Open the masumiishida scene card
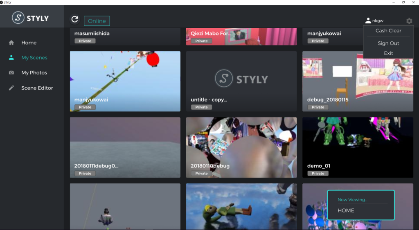This screenshot has height=230, width=419. pos(125,36)
